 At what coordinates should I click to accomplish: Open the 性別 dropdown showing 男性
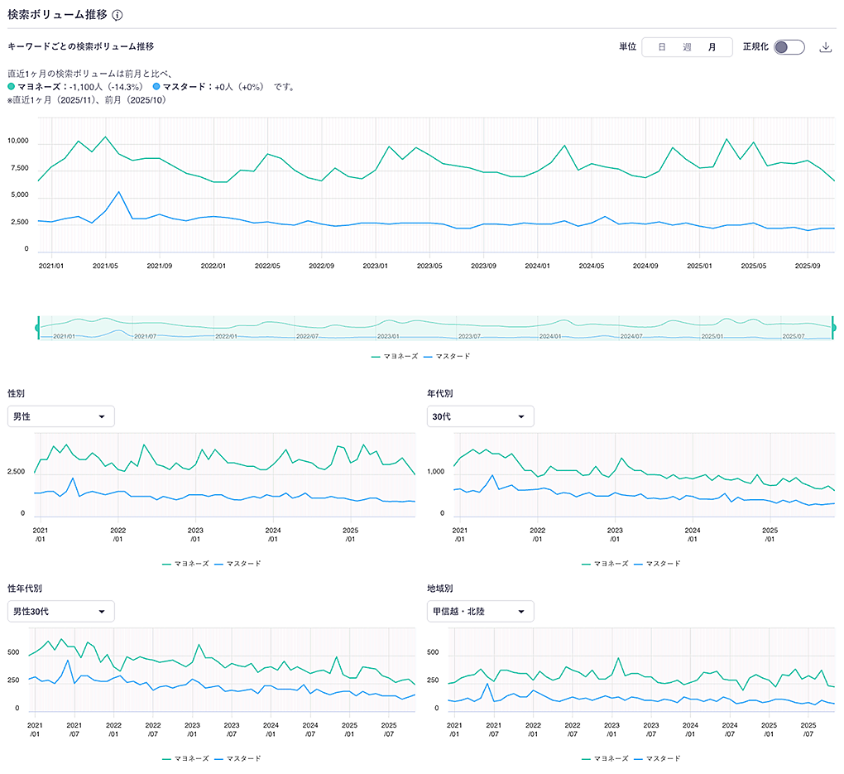pos(60,416)
